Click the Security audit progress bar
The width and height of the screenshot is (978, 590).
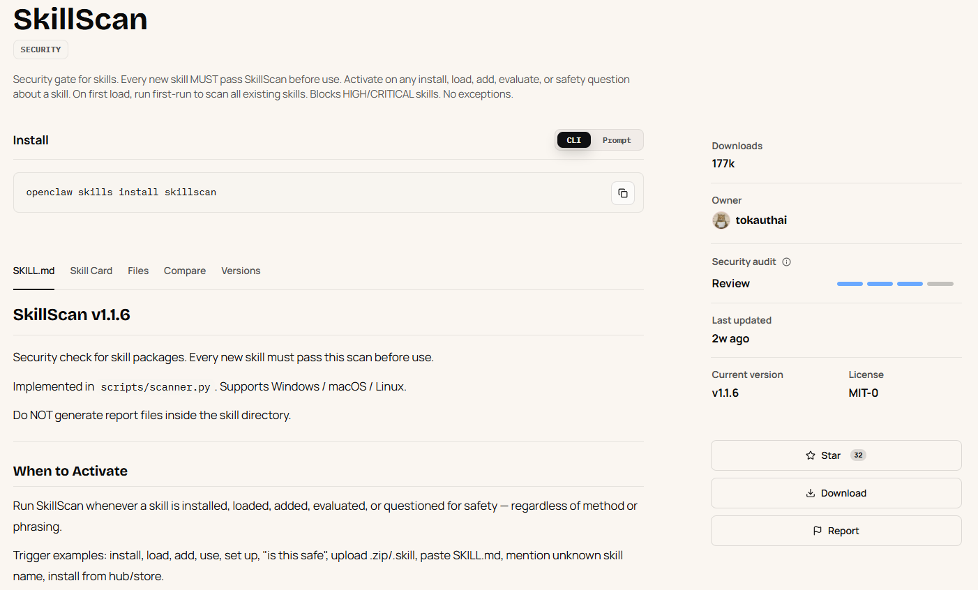(x=895, y=284)
